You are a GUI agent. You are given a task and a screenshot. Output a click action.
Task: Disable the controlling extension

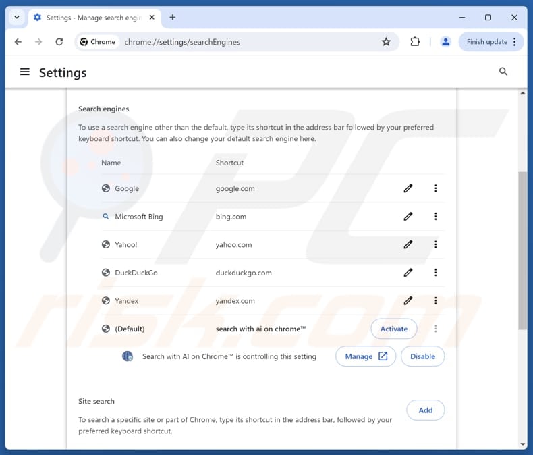(422, 356)
